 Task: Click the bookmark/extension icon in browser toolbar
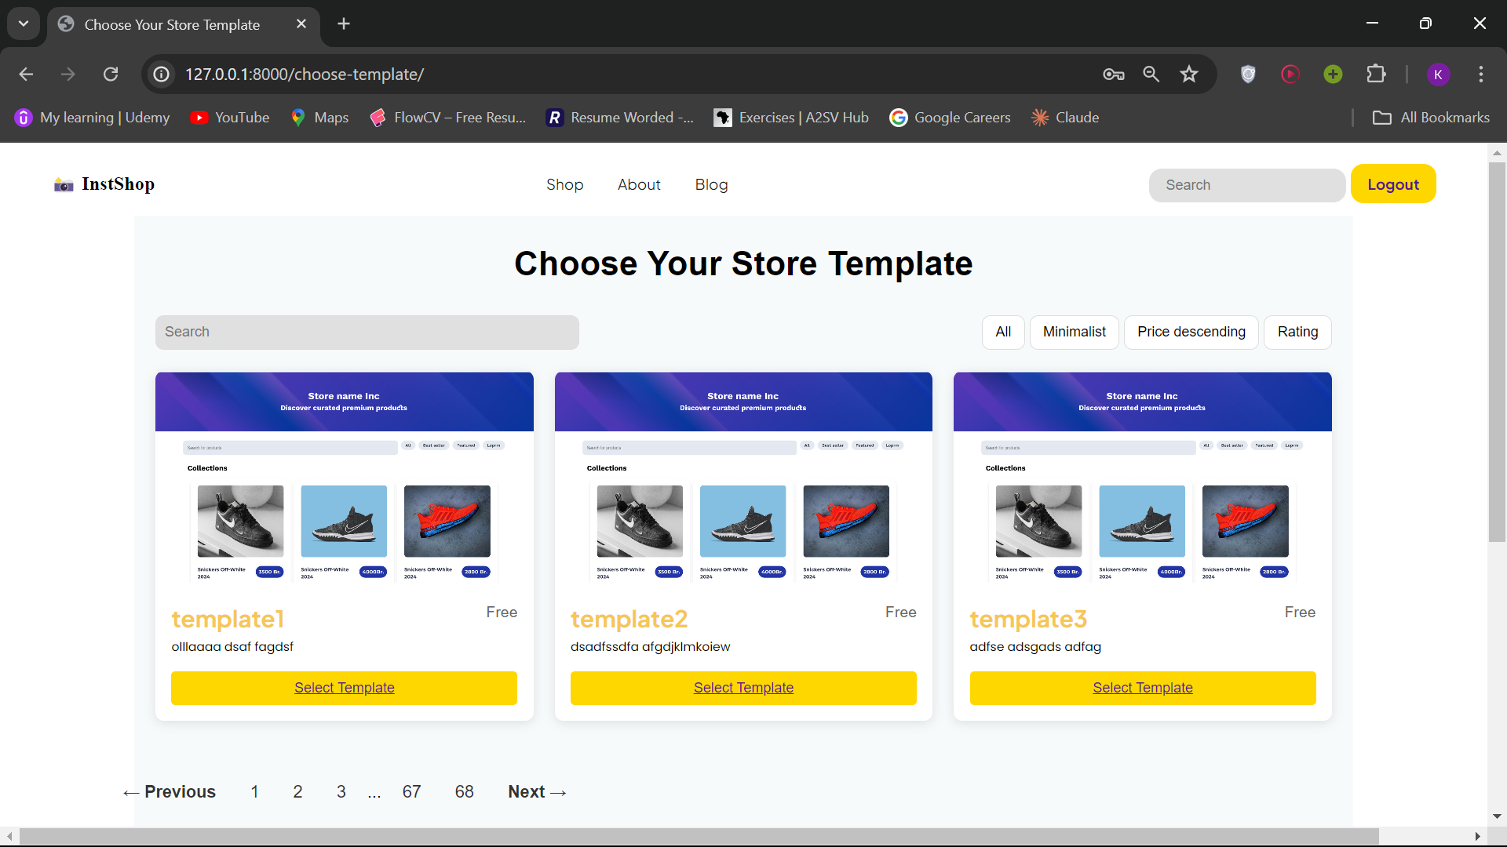[x=1377, y=74]
